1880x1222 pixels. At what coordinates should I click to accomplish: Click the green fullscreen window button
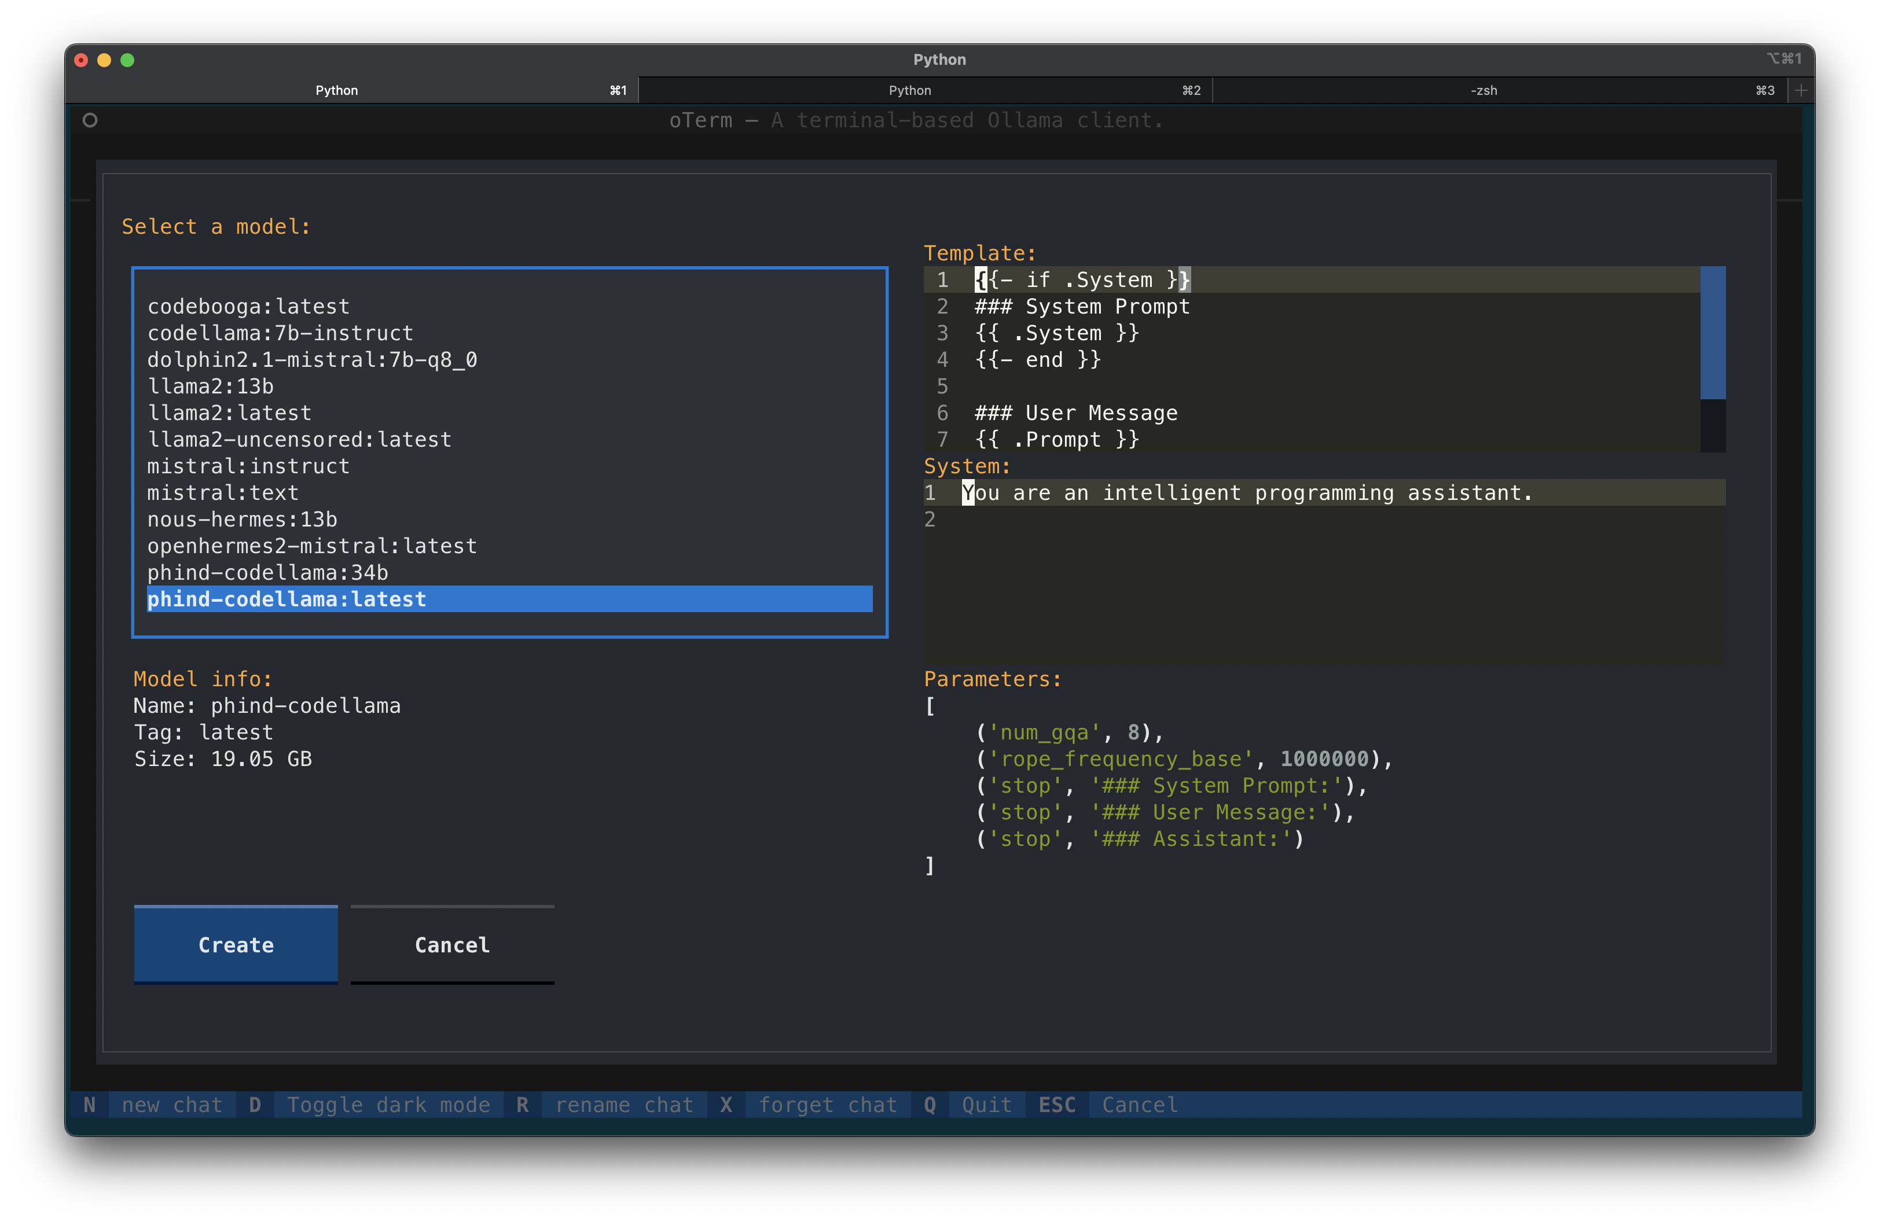coord(127,60)
